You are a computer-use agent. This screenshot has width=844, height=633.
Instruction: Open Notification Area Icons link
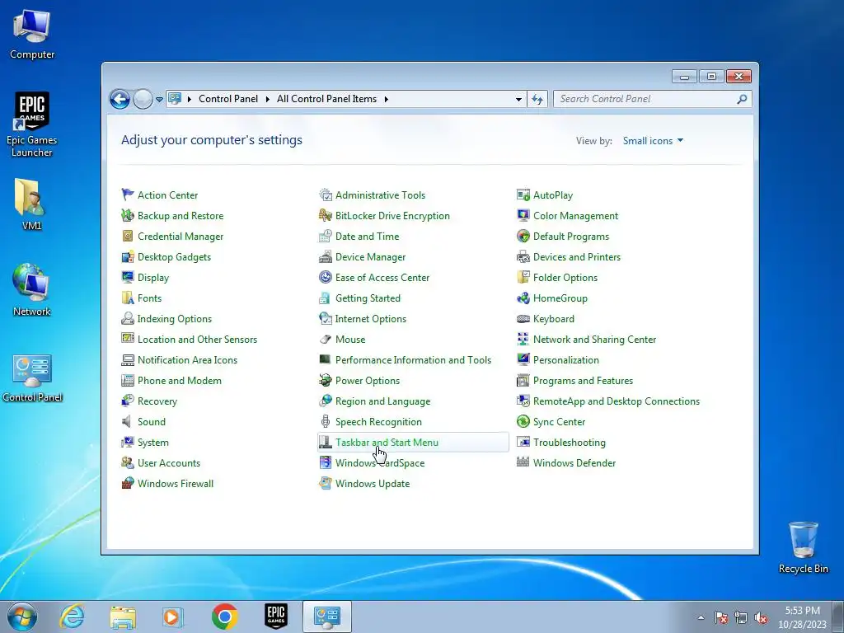tap(187, 360)
